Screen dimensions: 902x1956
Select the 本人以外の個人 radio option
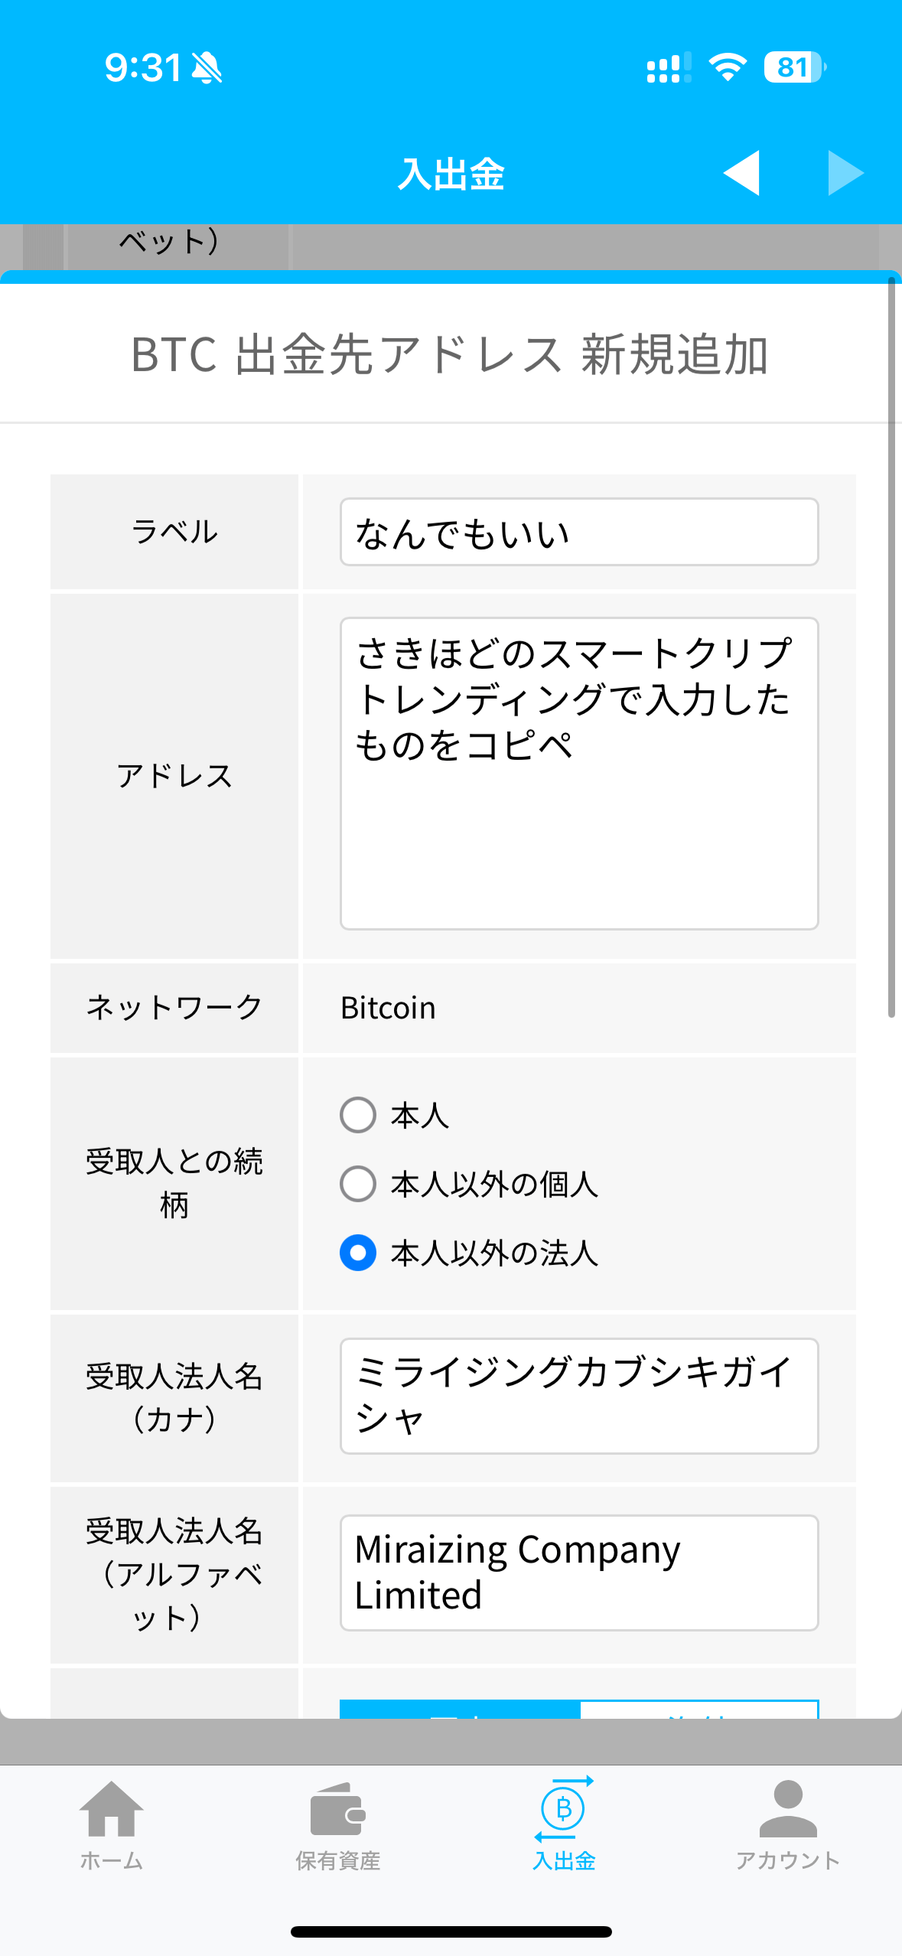coord(358,1184)
